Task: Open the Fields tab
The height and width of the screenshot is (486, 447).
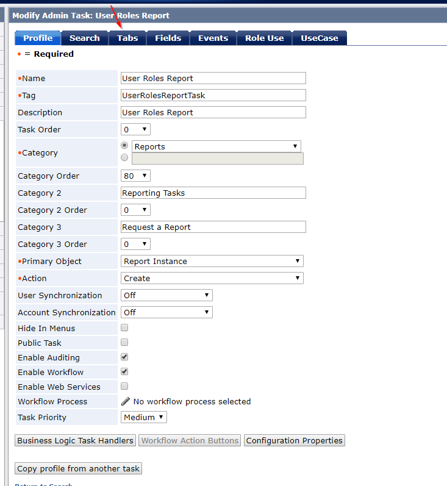Action: (x=168, y=38)
